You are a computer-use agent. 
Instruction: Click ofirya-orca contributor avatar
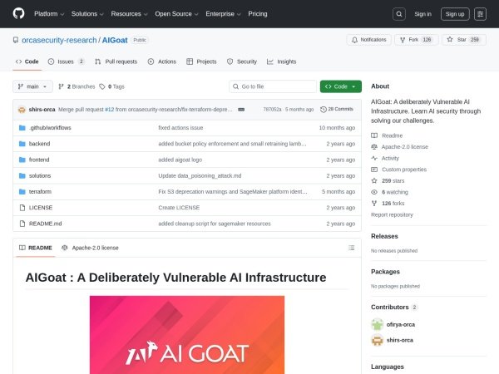click(377, 324)
